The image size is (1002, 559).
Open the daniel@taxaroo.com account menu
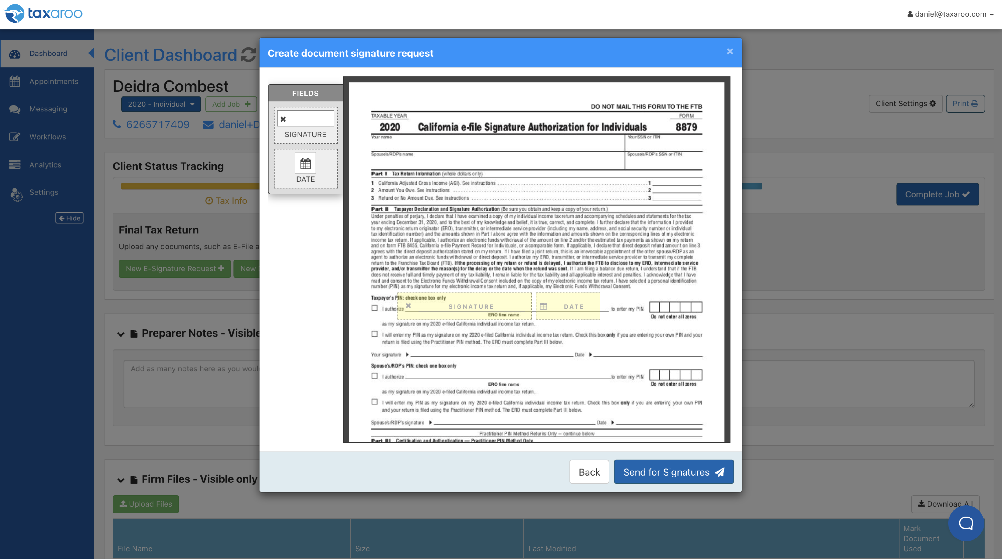click(x=951, y=14)
